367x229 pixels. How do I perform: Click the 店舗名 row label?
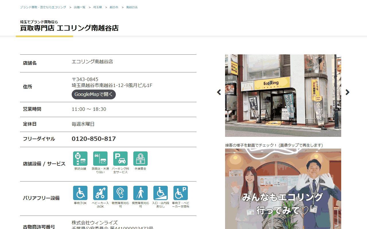(30, 63)
